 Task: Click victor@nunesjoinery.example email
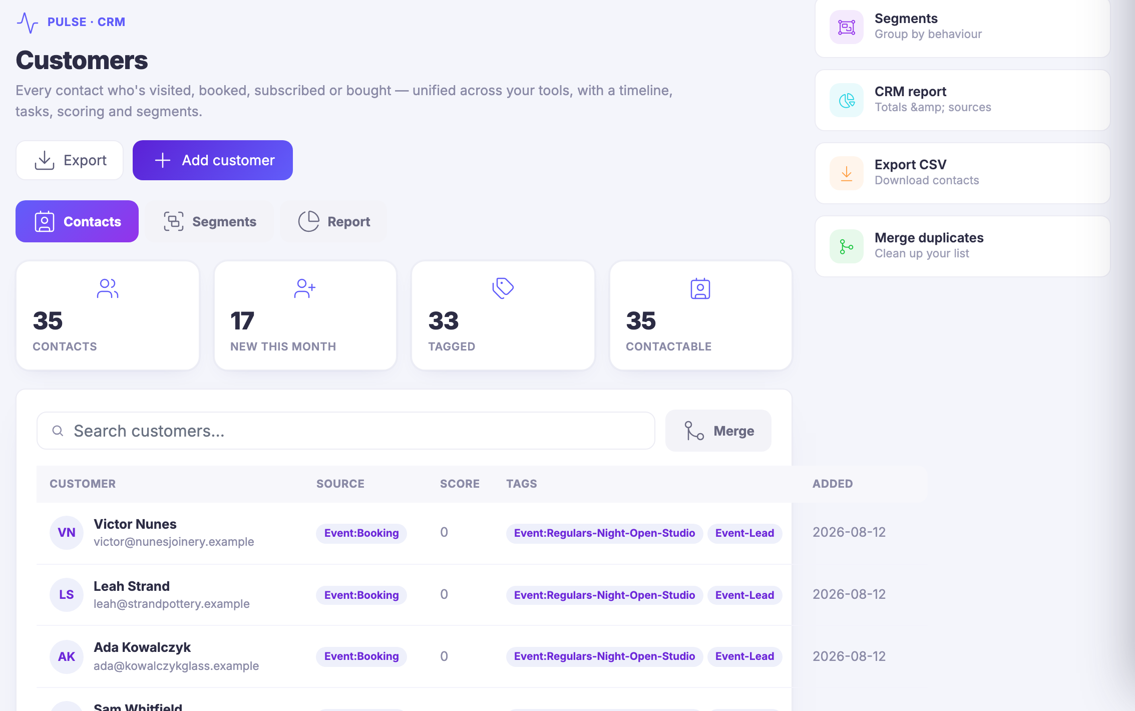[174, 542]
